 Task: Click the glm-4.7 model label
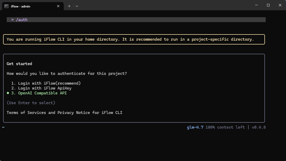(x=195, y=127)
